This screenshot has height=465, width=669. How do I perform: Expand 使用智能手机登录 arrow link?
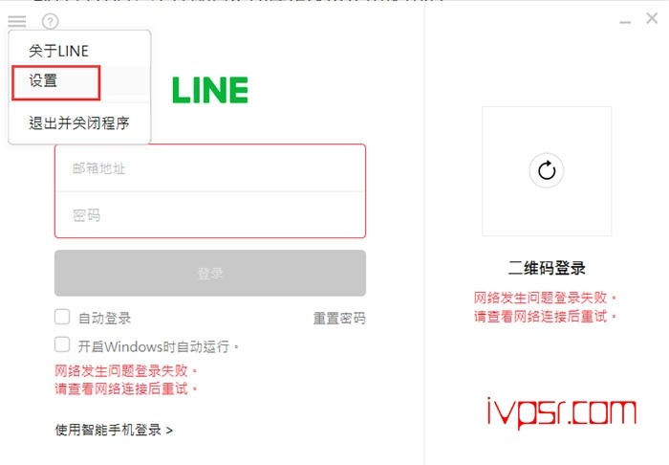point(114,430)
